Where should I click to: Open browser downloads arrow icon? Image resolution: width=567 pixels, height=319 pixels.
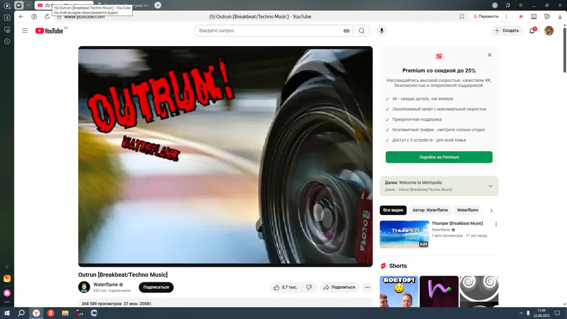click(x=560, y=16)
